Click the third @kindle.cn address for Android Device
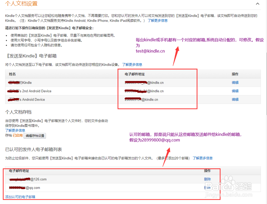The image size is (267, 204). click(x=141, y=100)
